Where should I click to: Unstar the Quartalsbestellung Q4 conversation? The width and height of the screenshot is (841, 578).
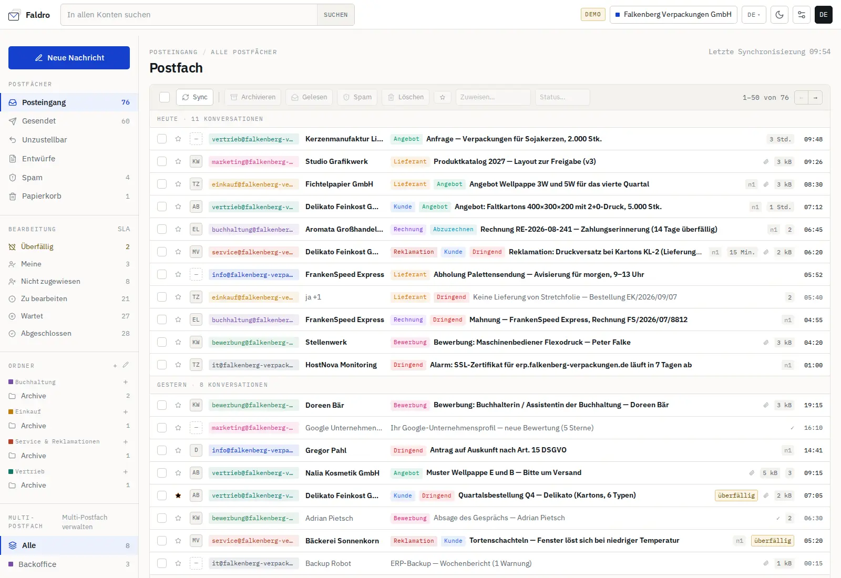point(178,496)
